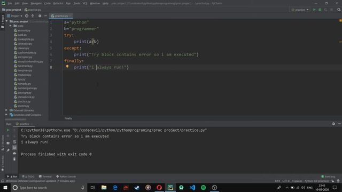
Task: Expand Scratches and Consoles node
Action: (6, 115)
